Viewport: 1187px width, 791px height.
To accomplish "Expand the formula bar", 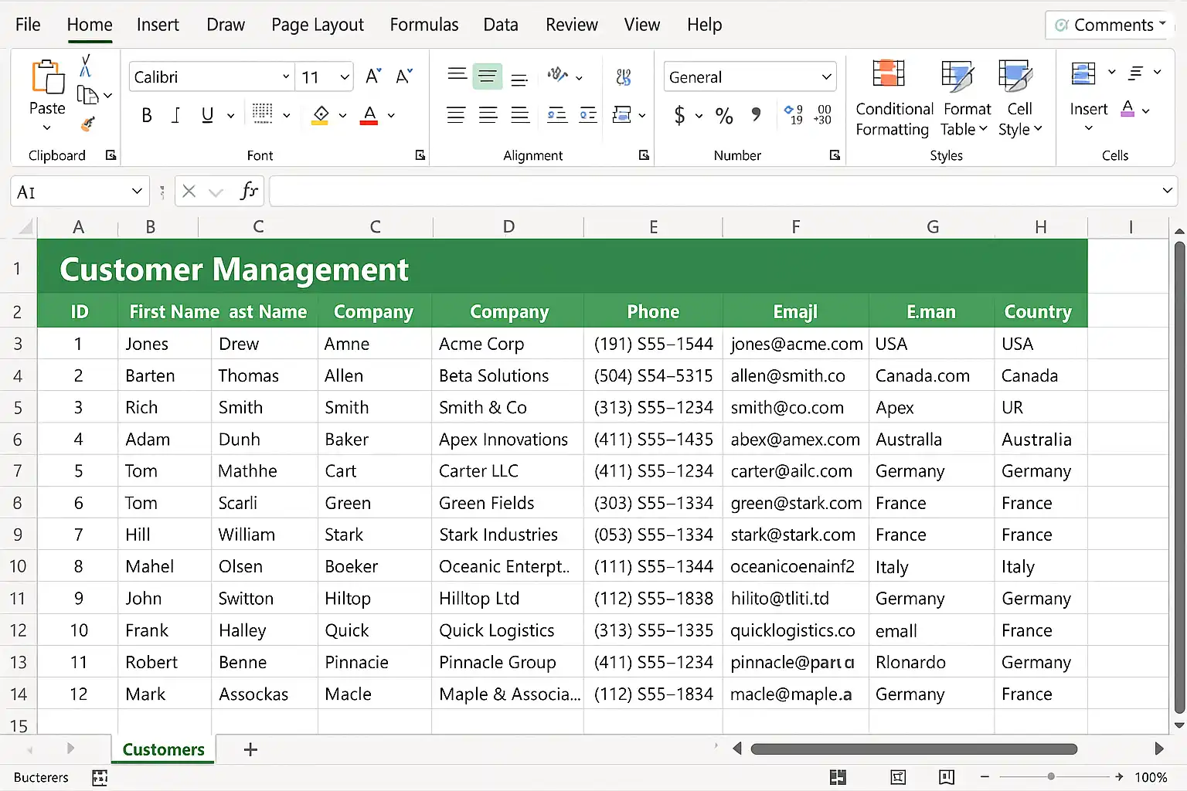I will (x=1167, y=191).
